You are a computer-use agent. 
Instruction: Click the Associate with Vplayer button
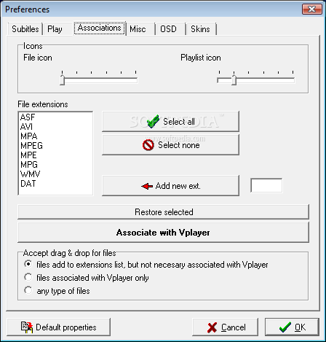pos(163,233)
